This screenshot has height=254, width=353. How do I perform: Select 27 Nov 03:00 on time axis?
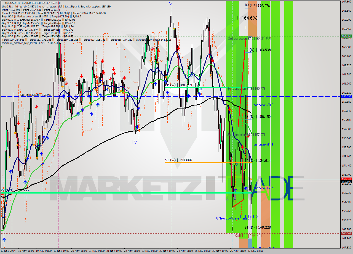click(x=255, y=251)
